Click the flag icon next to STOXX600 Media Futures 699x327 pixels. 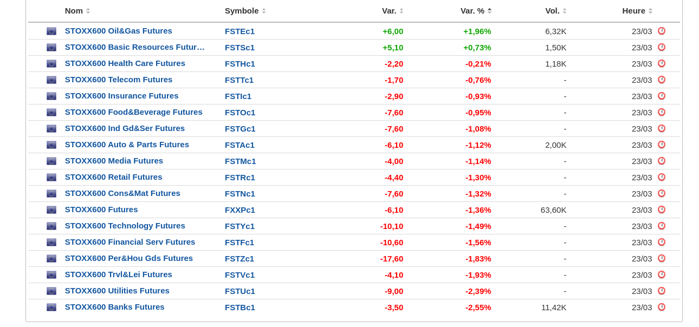click(x=51, y=161)
